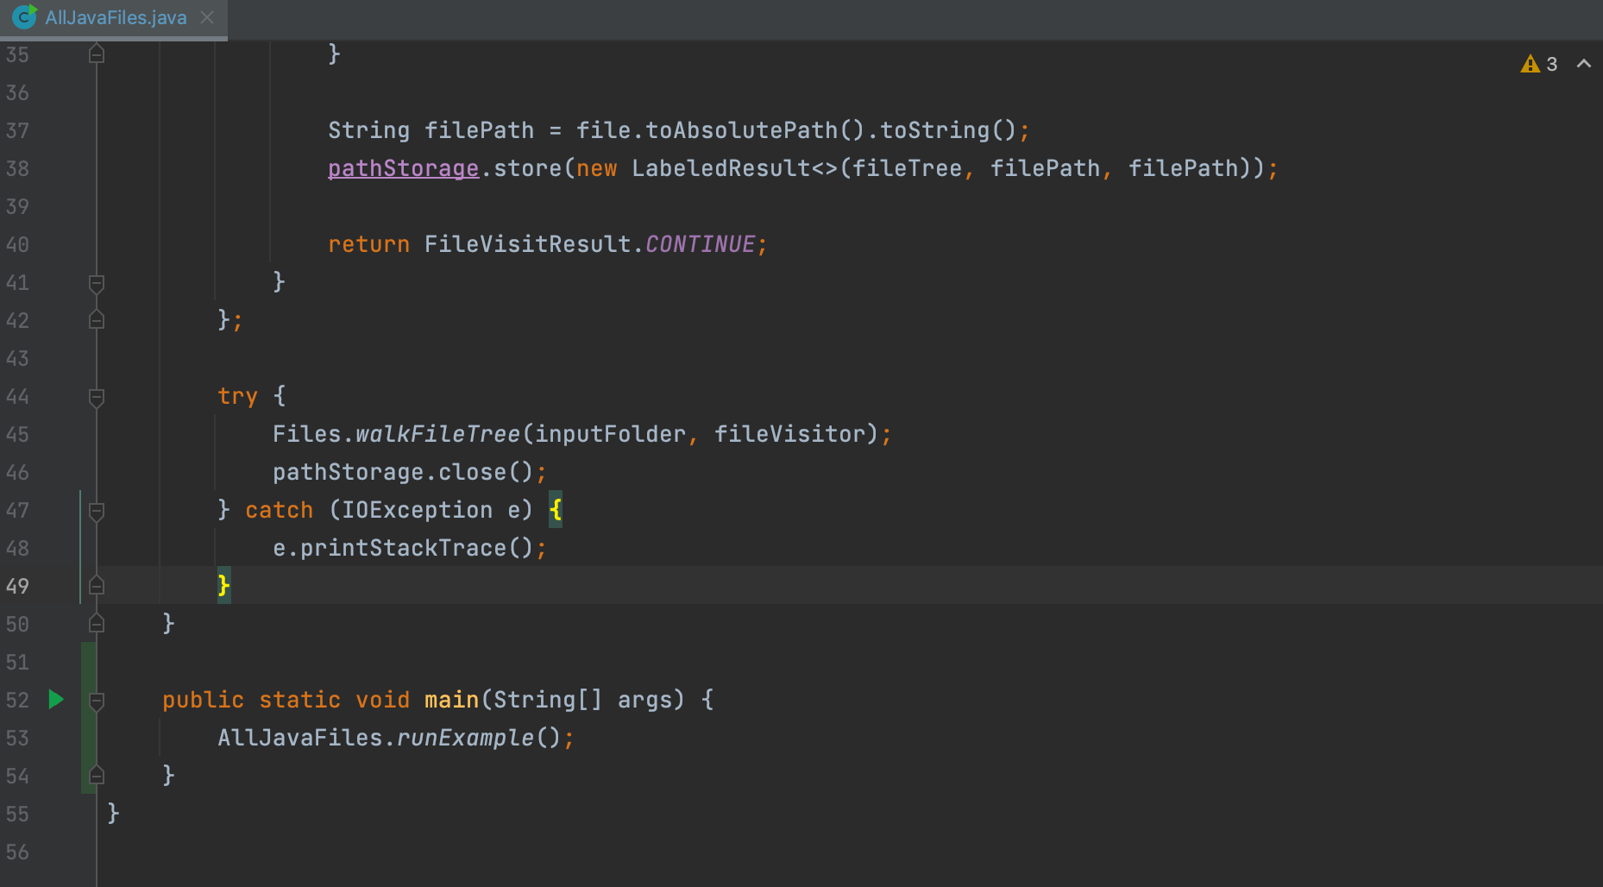Collapse the inspections widget with the chevron

click(1584, 63)
